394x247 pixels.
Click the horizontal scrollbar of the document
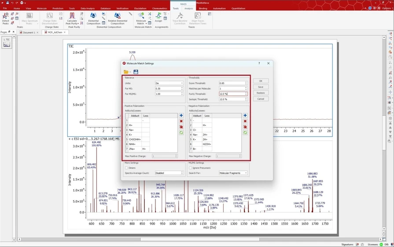click(x=200, y=239)
